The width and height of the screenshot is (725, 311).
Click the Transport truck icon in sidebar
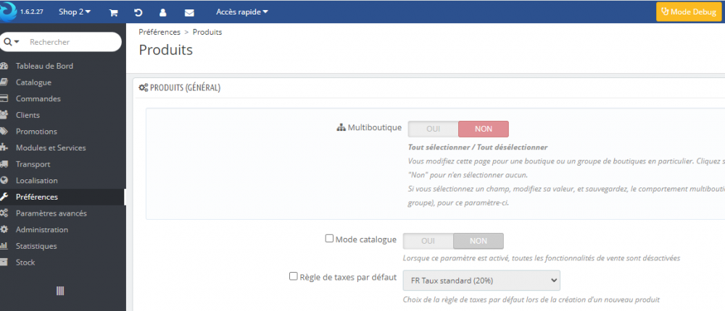coord(4,164)
